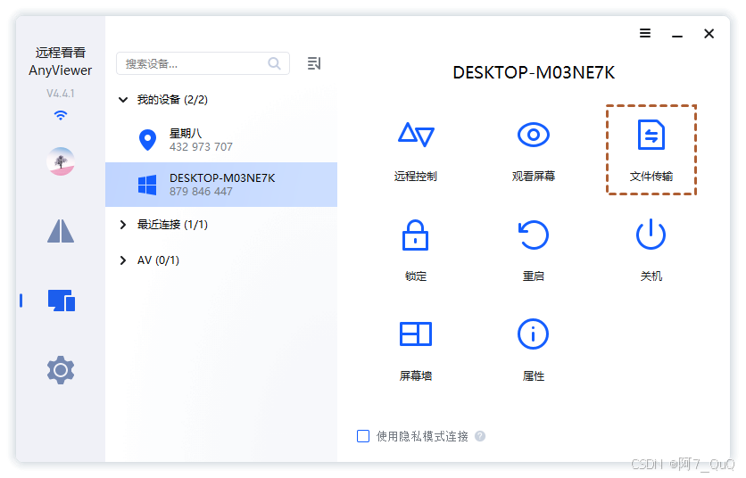Click the DESKTOP-M03NE7K heading
746x478 pixels.
(534, 73)
